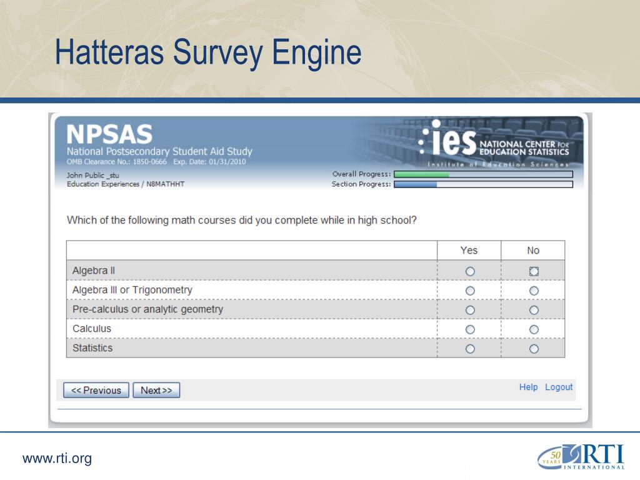
Task: Click the 'Hatteras Survey Engine' slide title
Action: pyautogui.click(x=208, y=52)
